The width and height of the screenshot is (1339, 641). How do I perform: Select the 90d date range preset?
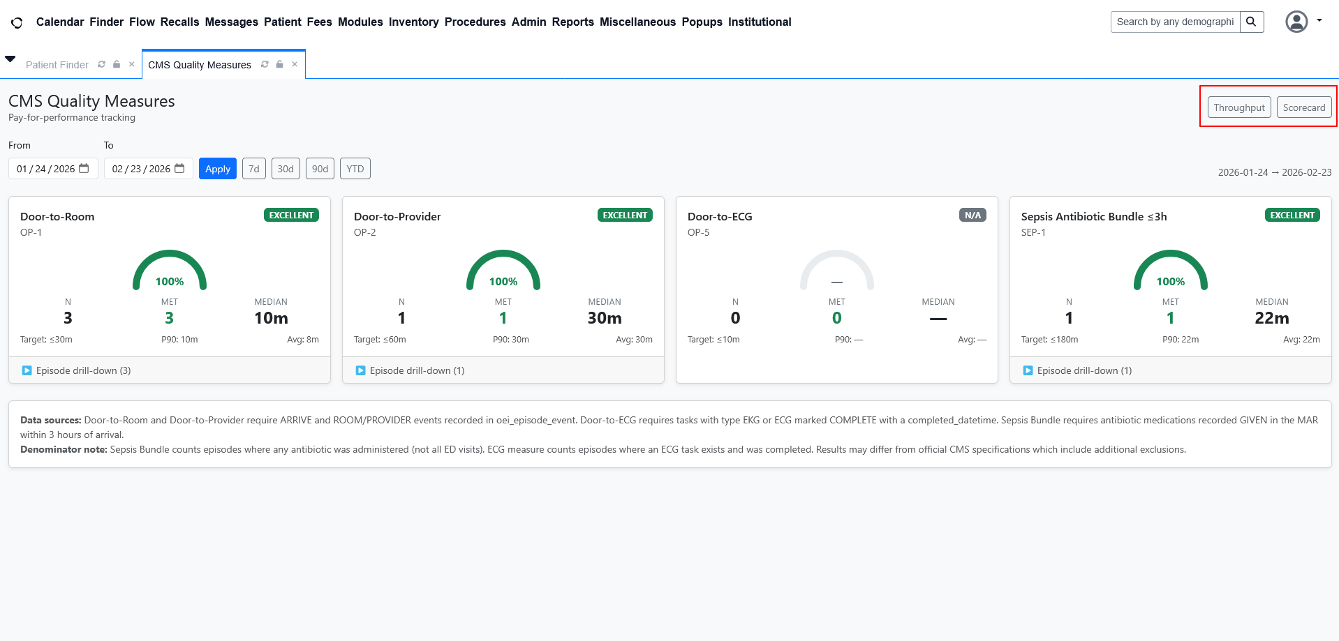pos(320,169)
